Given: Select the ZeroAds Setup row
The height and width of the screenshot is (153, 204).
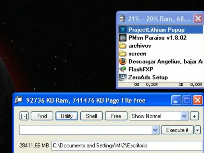Looking at the screenshot, I should coord(161,77).
